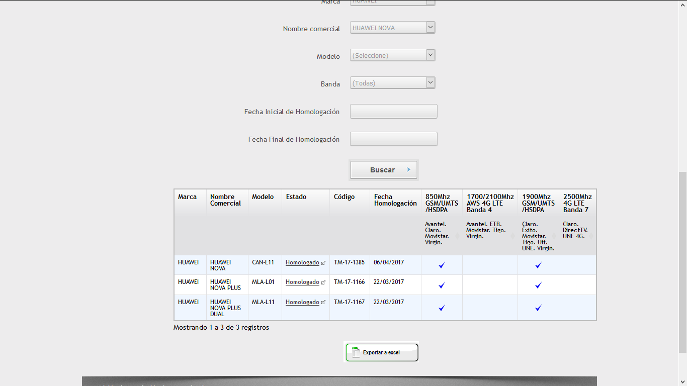Screen dimensions: 687x386
Task: Click date 06/04/2017
Action: tap(389, 262)
